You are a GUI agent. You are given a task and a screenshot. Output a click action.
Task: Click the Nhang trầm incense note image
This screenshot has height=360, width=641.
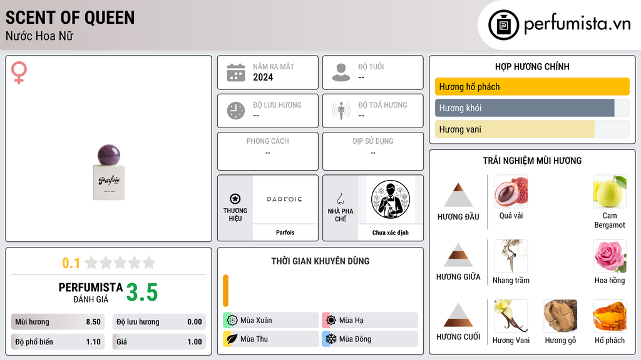[x=511, y=256]
